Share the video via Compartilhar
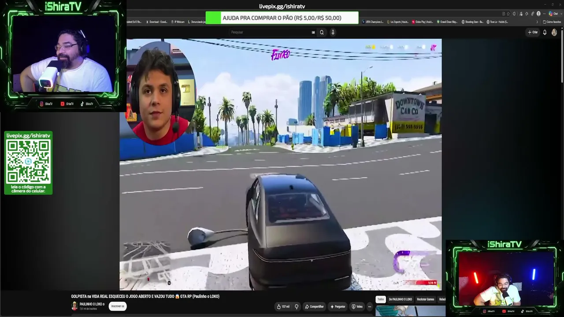564x317 pixels. (x=314, y=306)
